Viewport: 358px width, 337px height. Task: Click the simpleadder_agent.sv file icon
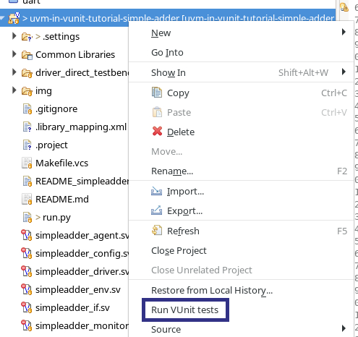(27, 235)
